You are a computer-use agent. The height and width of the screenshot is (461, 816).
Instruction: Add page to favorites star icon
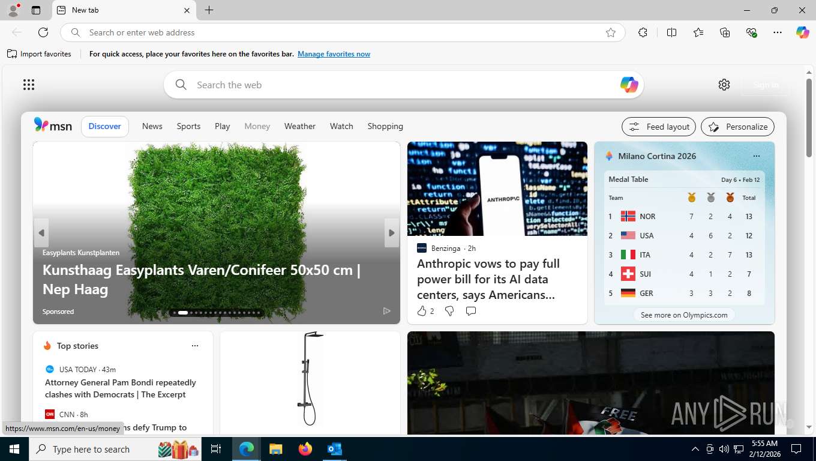point(611,32)
